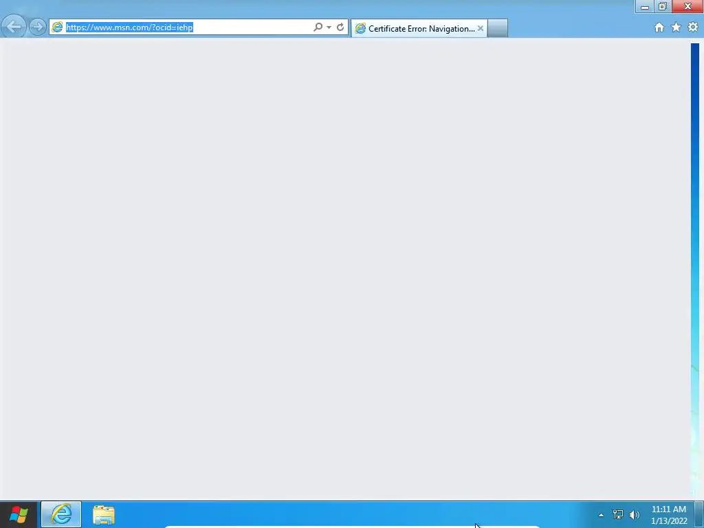Screen dimensions: 704x528
Task: Close the Certificate Error tab
Action: tap(481, 28)
